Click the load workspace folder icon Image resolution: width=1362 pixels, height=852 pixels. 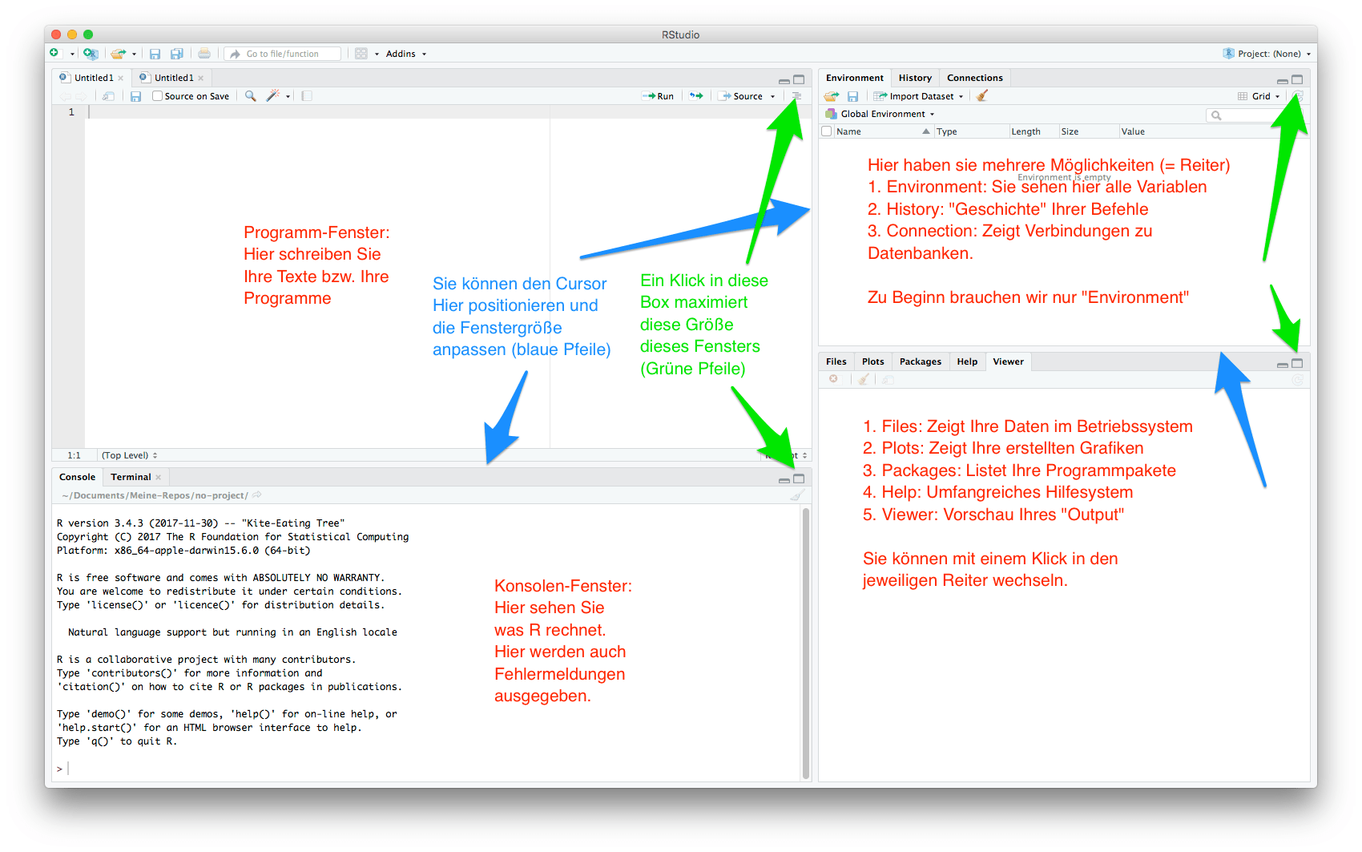tap(832, 96)
